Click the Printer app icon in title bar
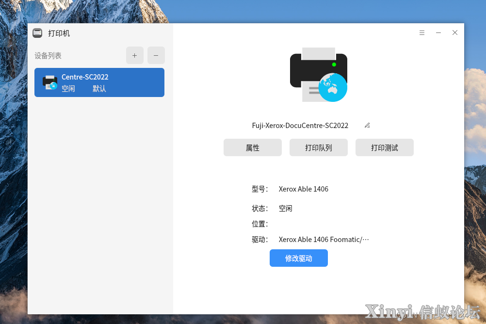The image size is (486, 324). click(x=37, y=33)
